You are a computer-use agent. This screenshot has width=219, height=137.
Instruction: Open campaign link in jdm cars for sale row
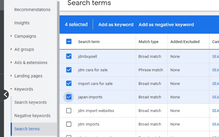pos(216,70)
